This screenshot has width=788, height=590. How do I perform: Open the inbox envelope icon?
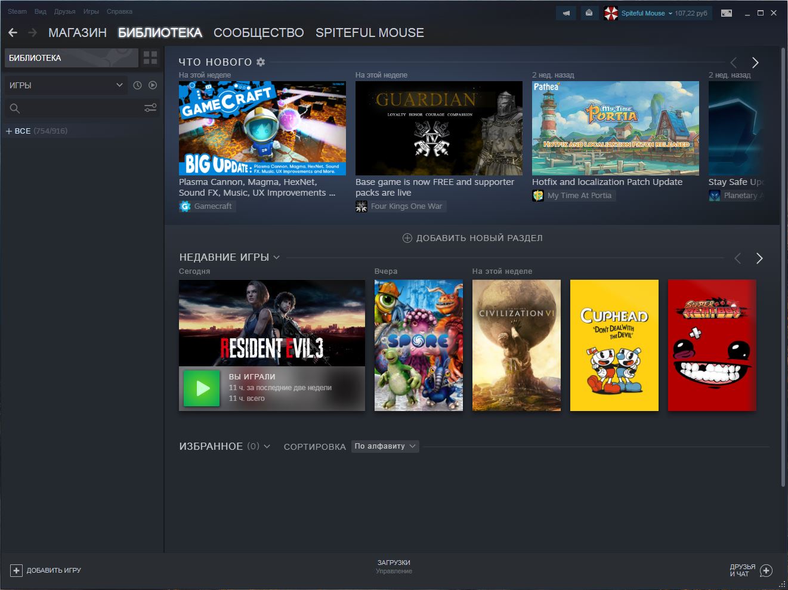[589, 13]
